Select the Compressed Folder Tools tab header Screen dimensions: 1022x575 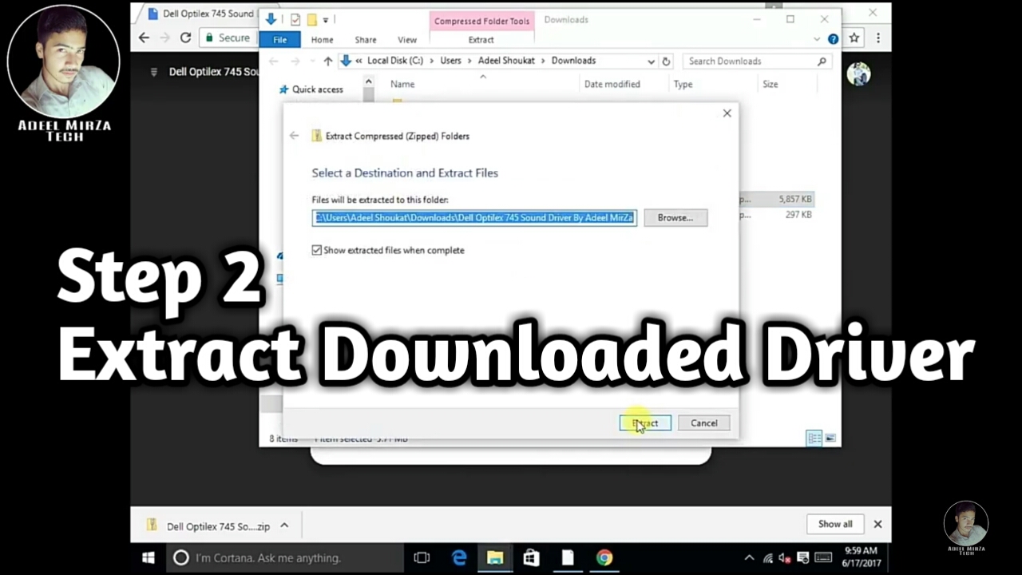point(481,21)
